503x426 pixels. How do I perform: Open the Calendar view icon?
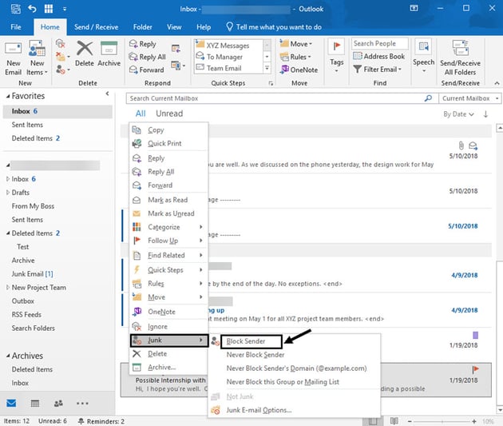pos(35,404)
